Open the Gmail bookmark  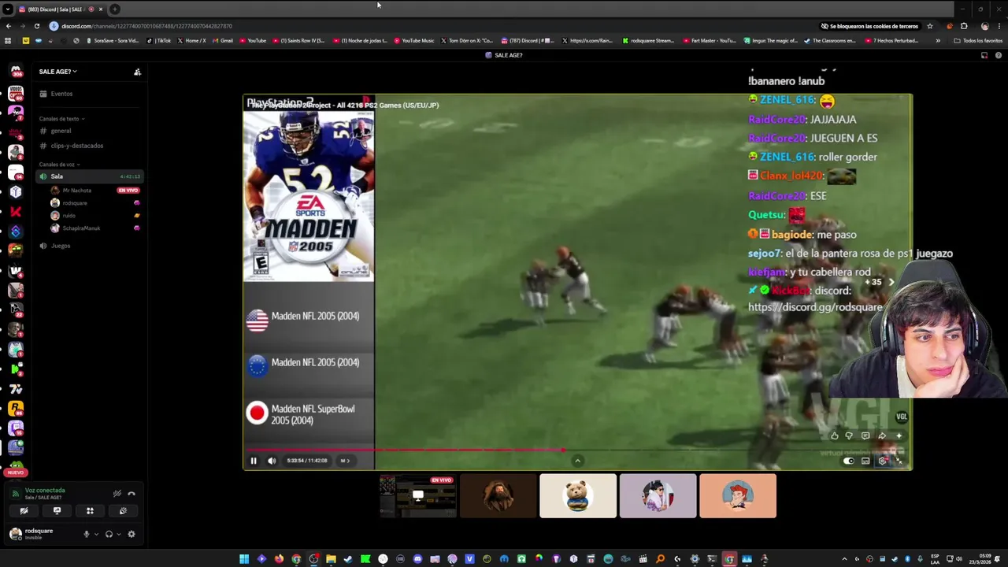223,41
